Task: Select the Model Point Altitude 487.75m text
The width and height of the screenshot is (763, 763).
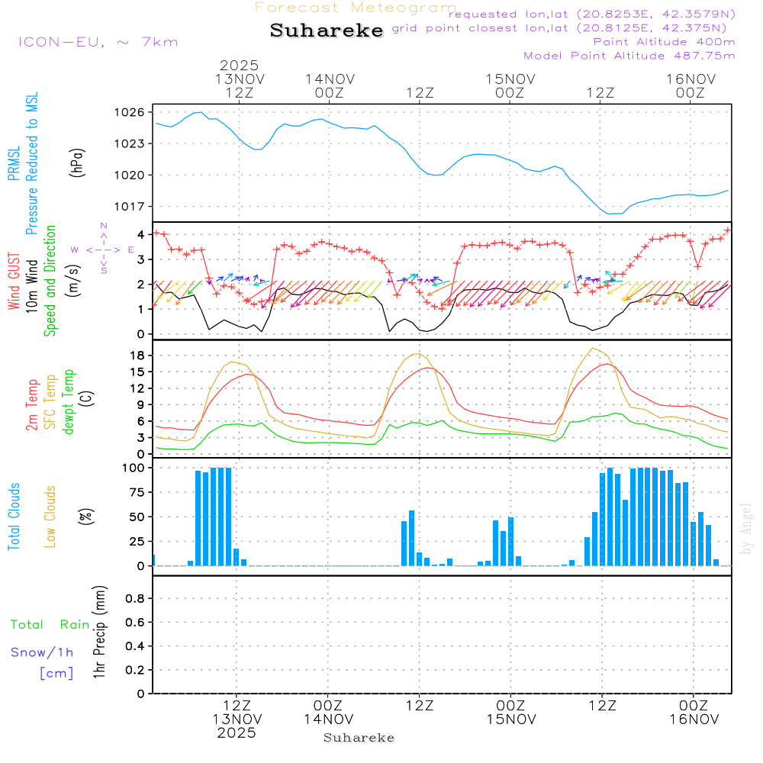Action: point(629,56)
